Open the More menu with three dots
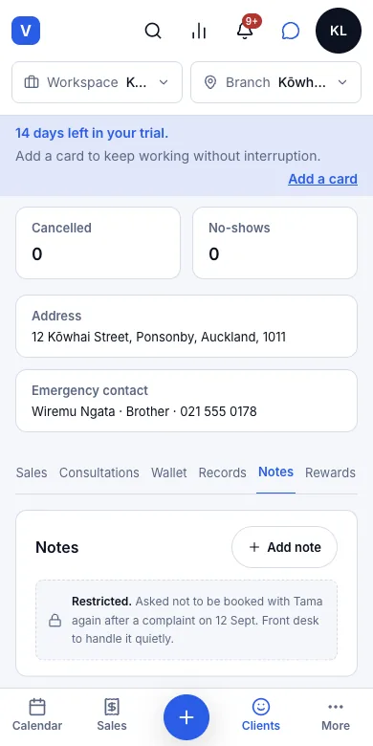This screenshot has width=373, height=746. 336,714
